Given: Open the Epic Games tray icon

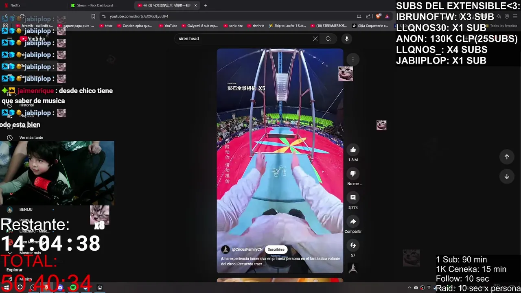Looking at the screenshot, I should click(x=429, y=288).
